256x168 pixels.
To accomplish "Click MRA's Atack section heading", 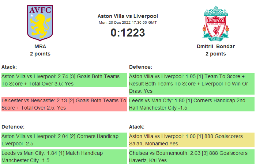I will (9, 67).
